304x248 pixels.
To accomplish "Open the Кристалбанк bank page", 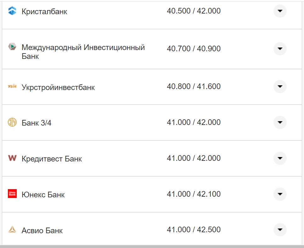I will click(x=44, y=11).
